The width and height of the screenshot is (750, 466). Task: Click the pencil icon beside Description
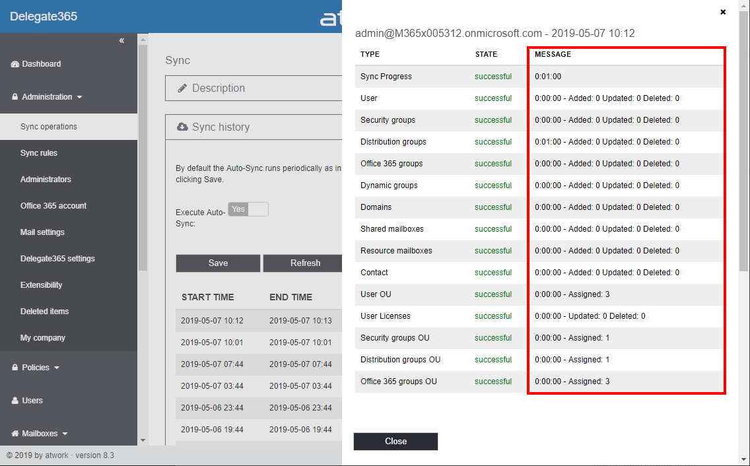tap(182, 88)
